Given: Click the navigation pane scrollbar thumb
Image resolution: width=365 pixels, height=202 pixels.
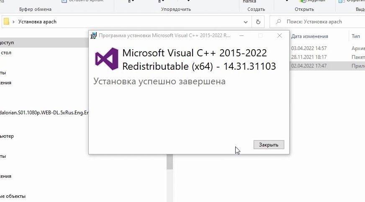Looking at the screenshot, I should [170, 162].
